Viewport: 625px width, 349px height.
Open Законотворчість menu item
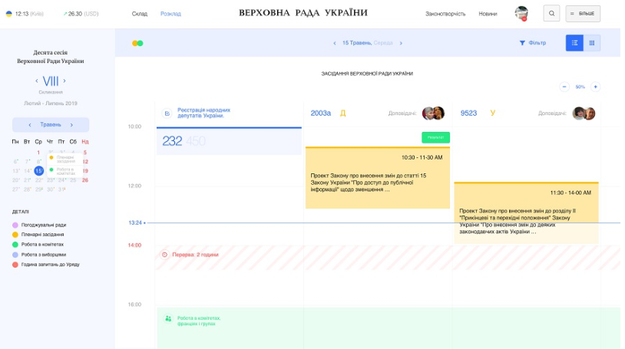[x=445, y=14]
